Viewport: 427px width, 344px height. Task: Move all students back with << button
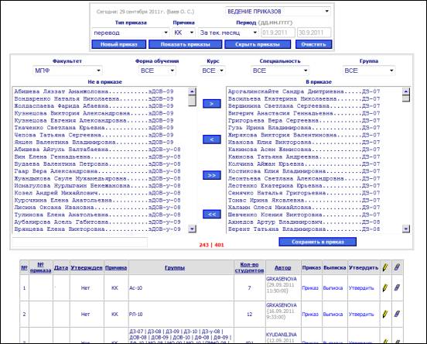click(x=212, y=214)
